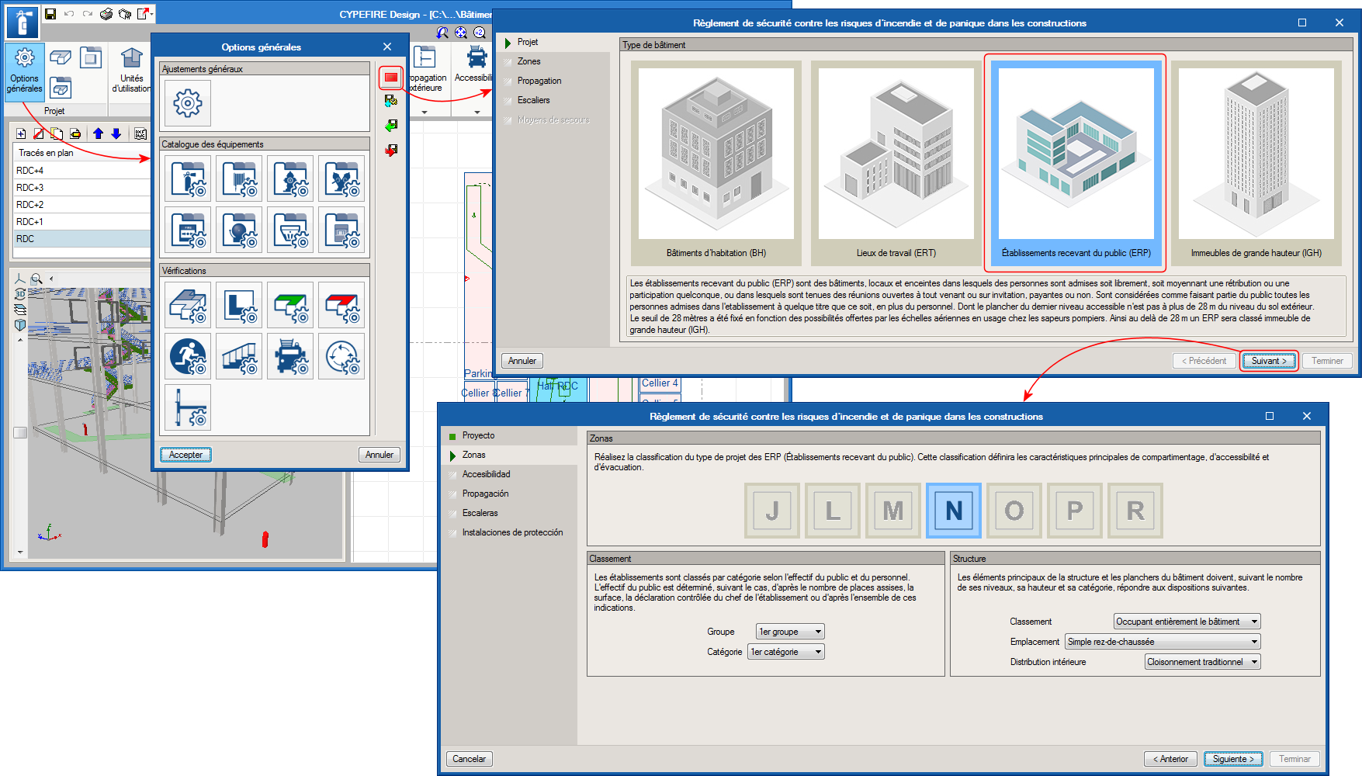This screenshot has width=1362, height=776.
Task: Expand the Propagation extérieure ribbon group arrow
Action: click(x=425, y=112)
